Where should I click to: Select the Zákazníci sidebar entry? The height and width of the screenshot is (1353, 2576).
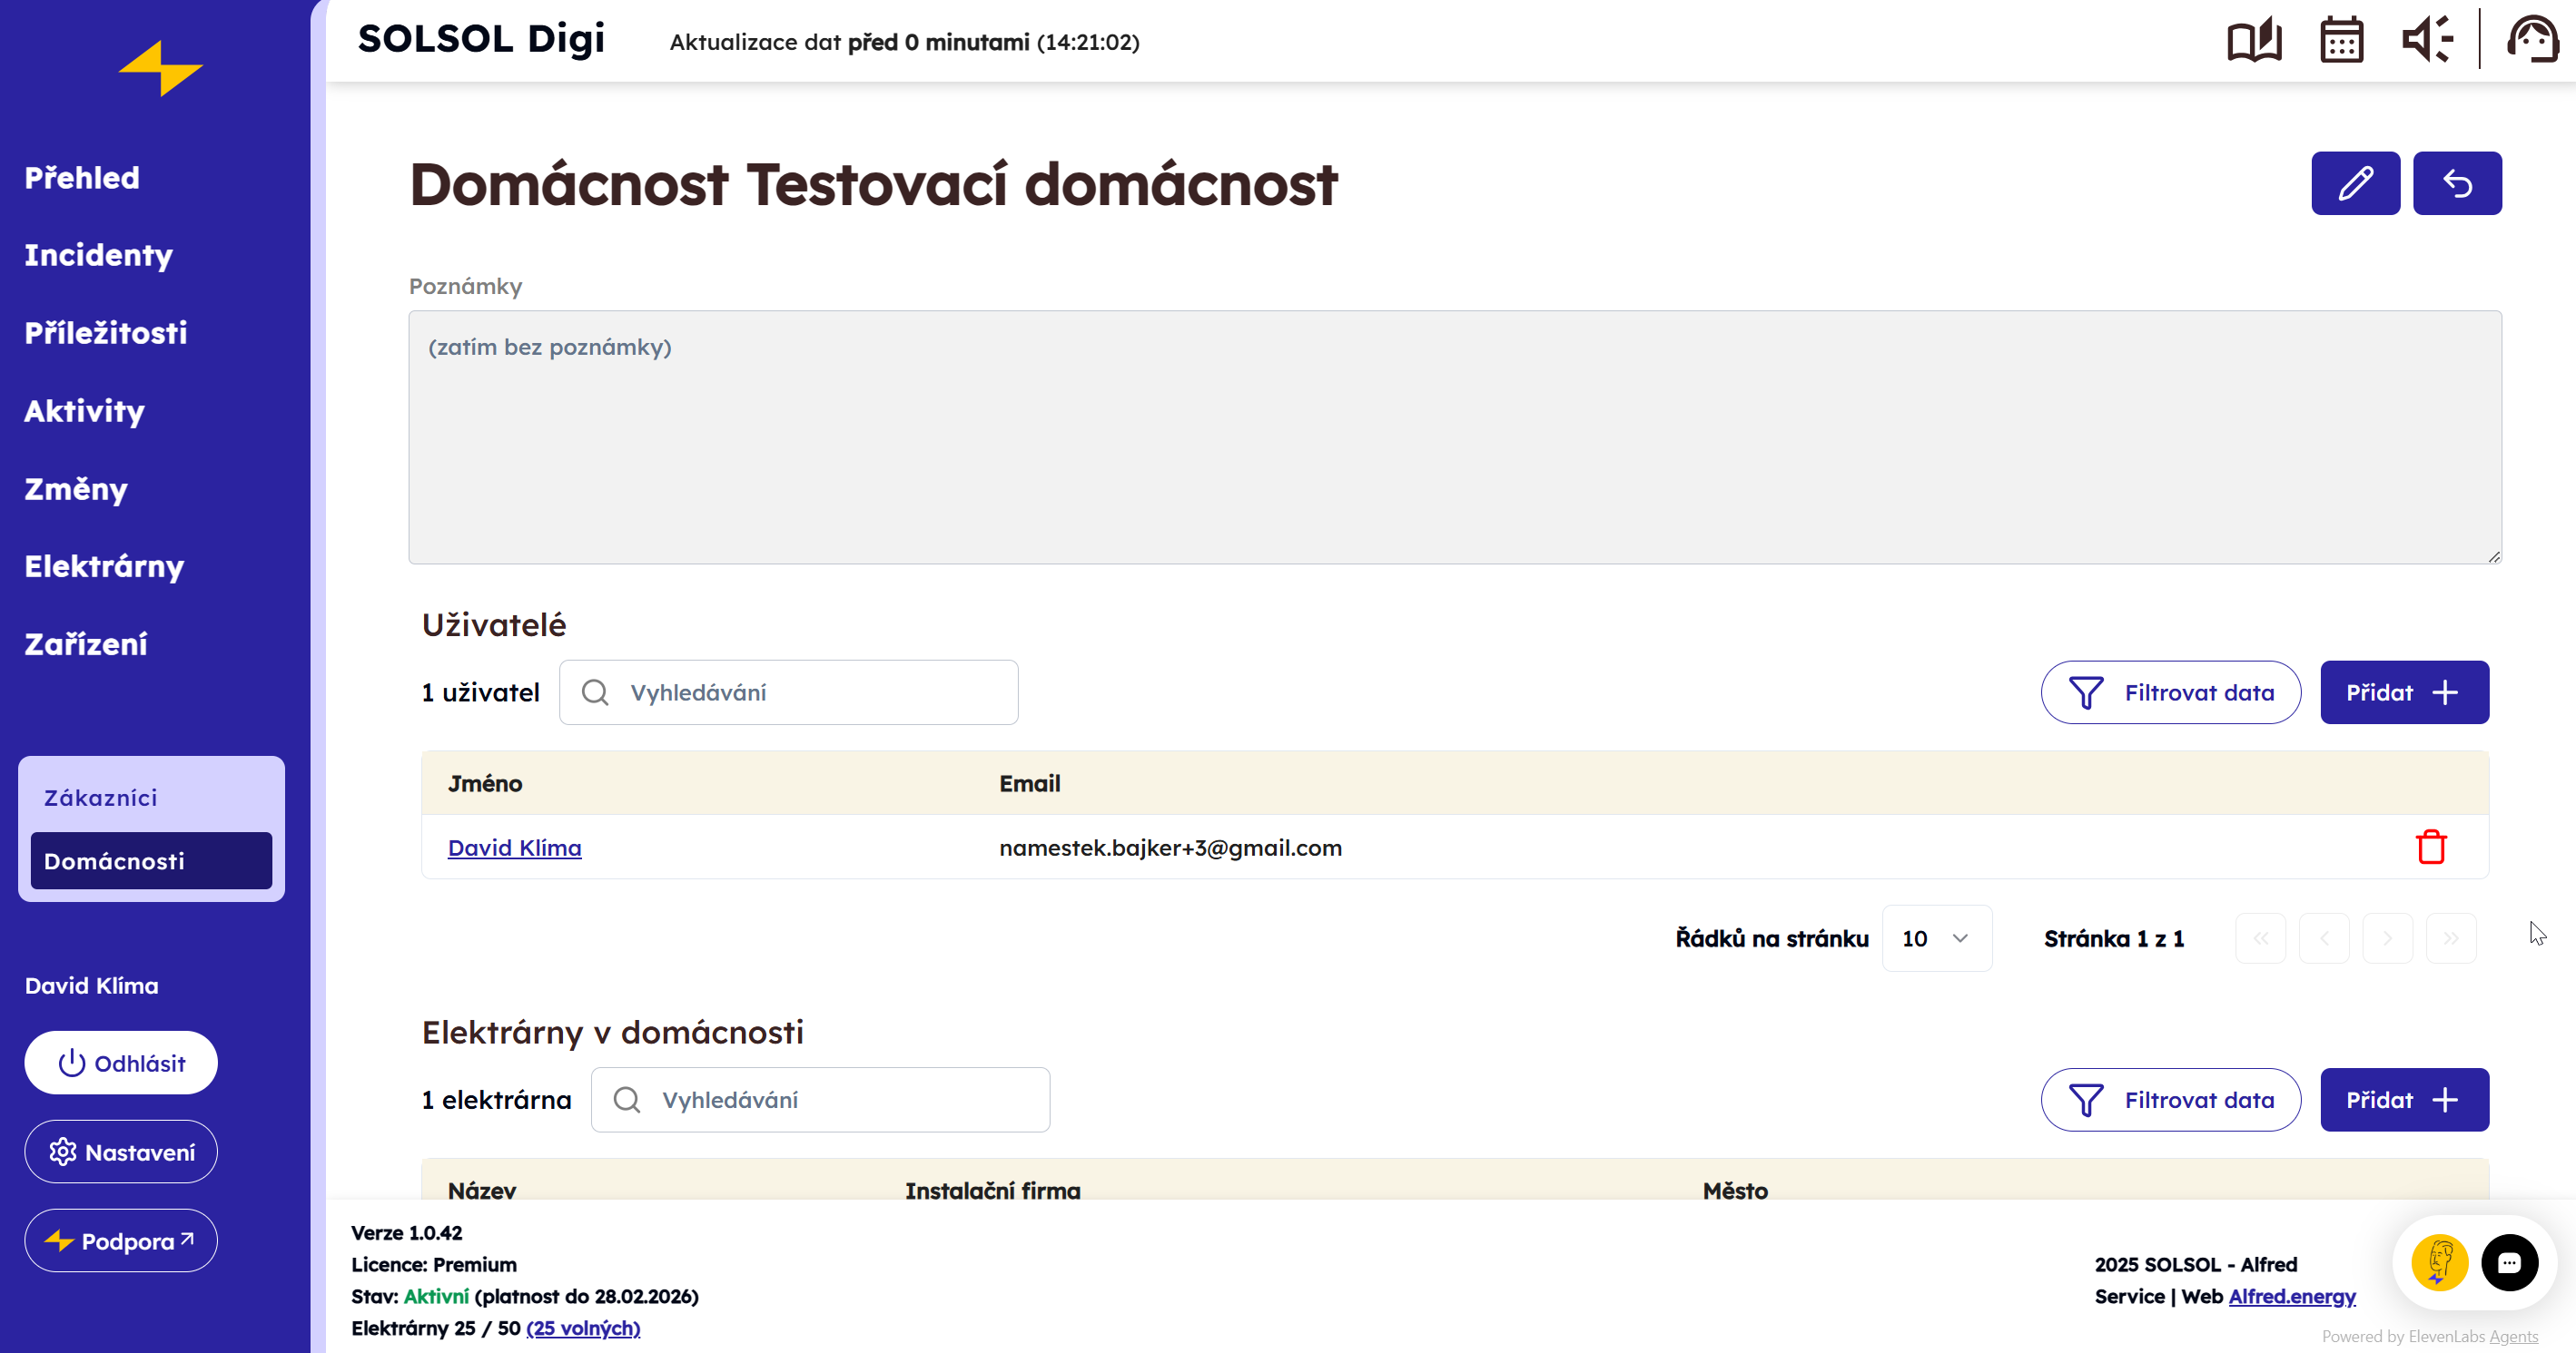click(x=101, y=798)
